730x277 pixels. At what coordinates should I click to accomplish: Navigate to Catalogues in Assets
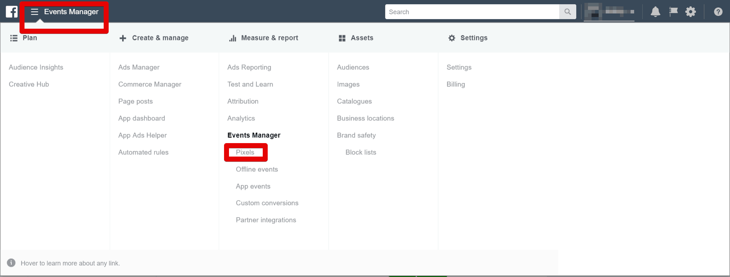354,101
